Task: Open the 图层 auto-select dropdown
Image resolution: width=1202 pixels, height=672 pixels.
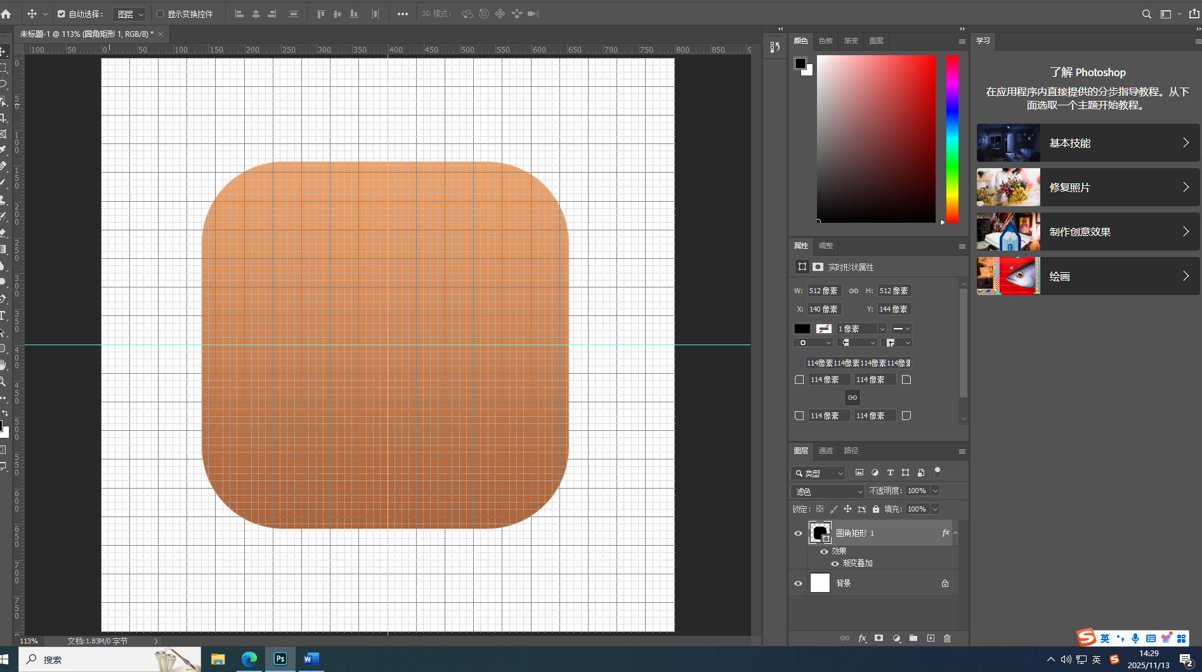Action: coord(130,14)
